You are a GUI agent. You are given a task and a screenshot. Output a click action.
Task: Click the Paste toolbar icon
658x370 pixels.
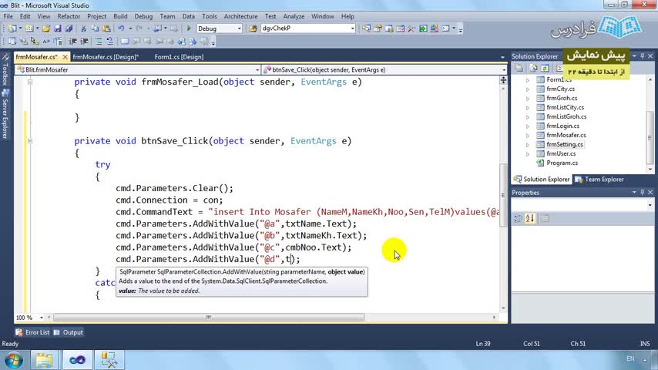pyautogui.click(x=106, y=29)
